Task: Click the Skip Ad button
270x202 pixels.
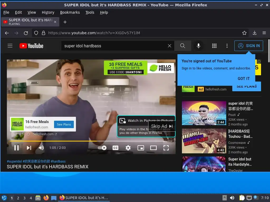Action: click(x=162, y=126)
